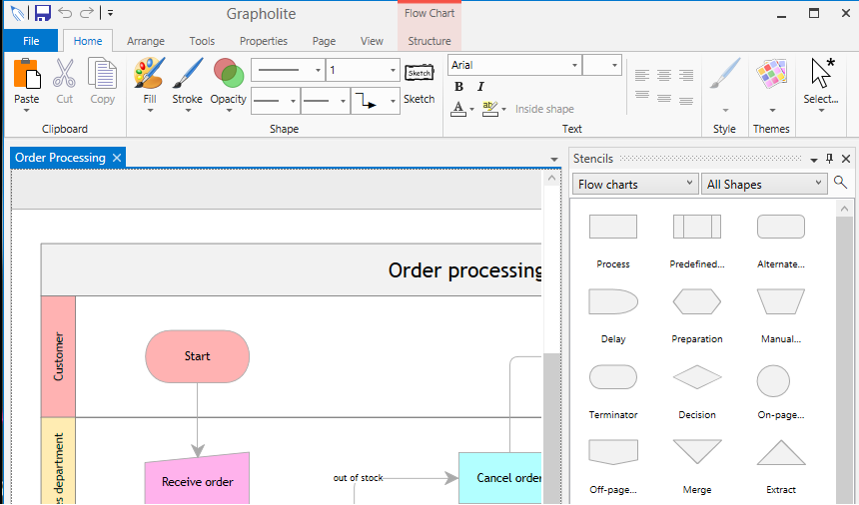This screenshot has height=505, width=859.
Task: Expand the Flow charts stencil category dropdown
Action: click(x=635, y=184)
